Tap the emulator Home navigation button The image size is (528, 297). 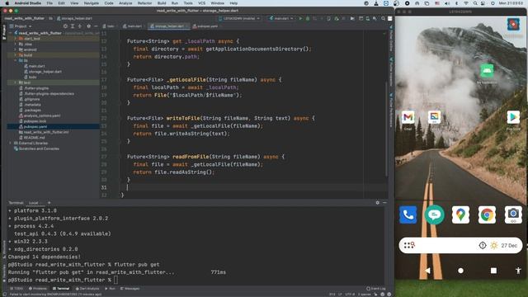(x=460, y=271)
